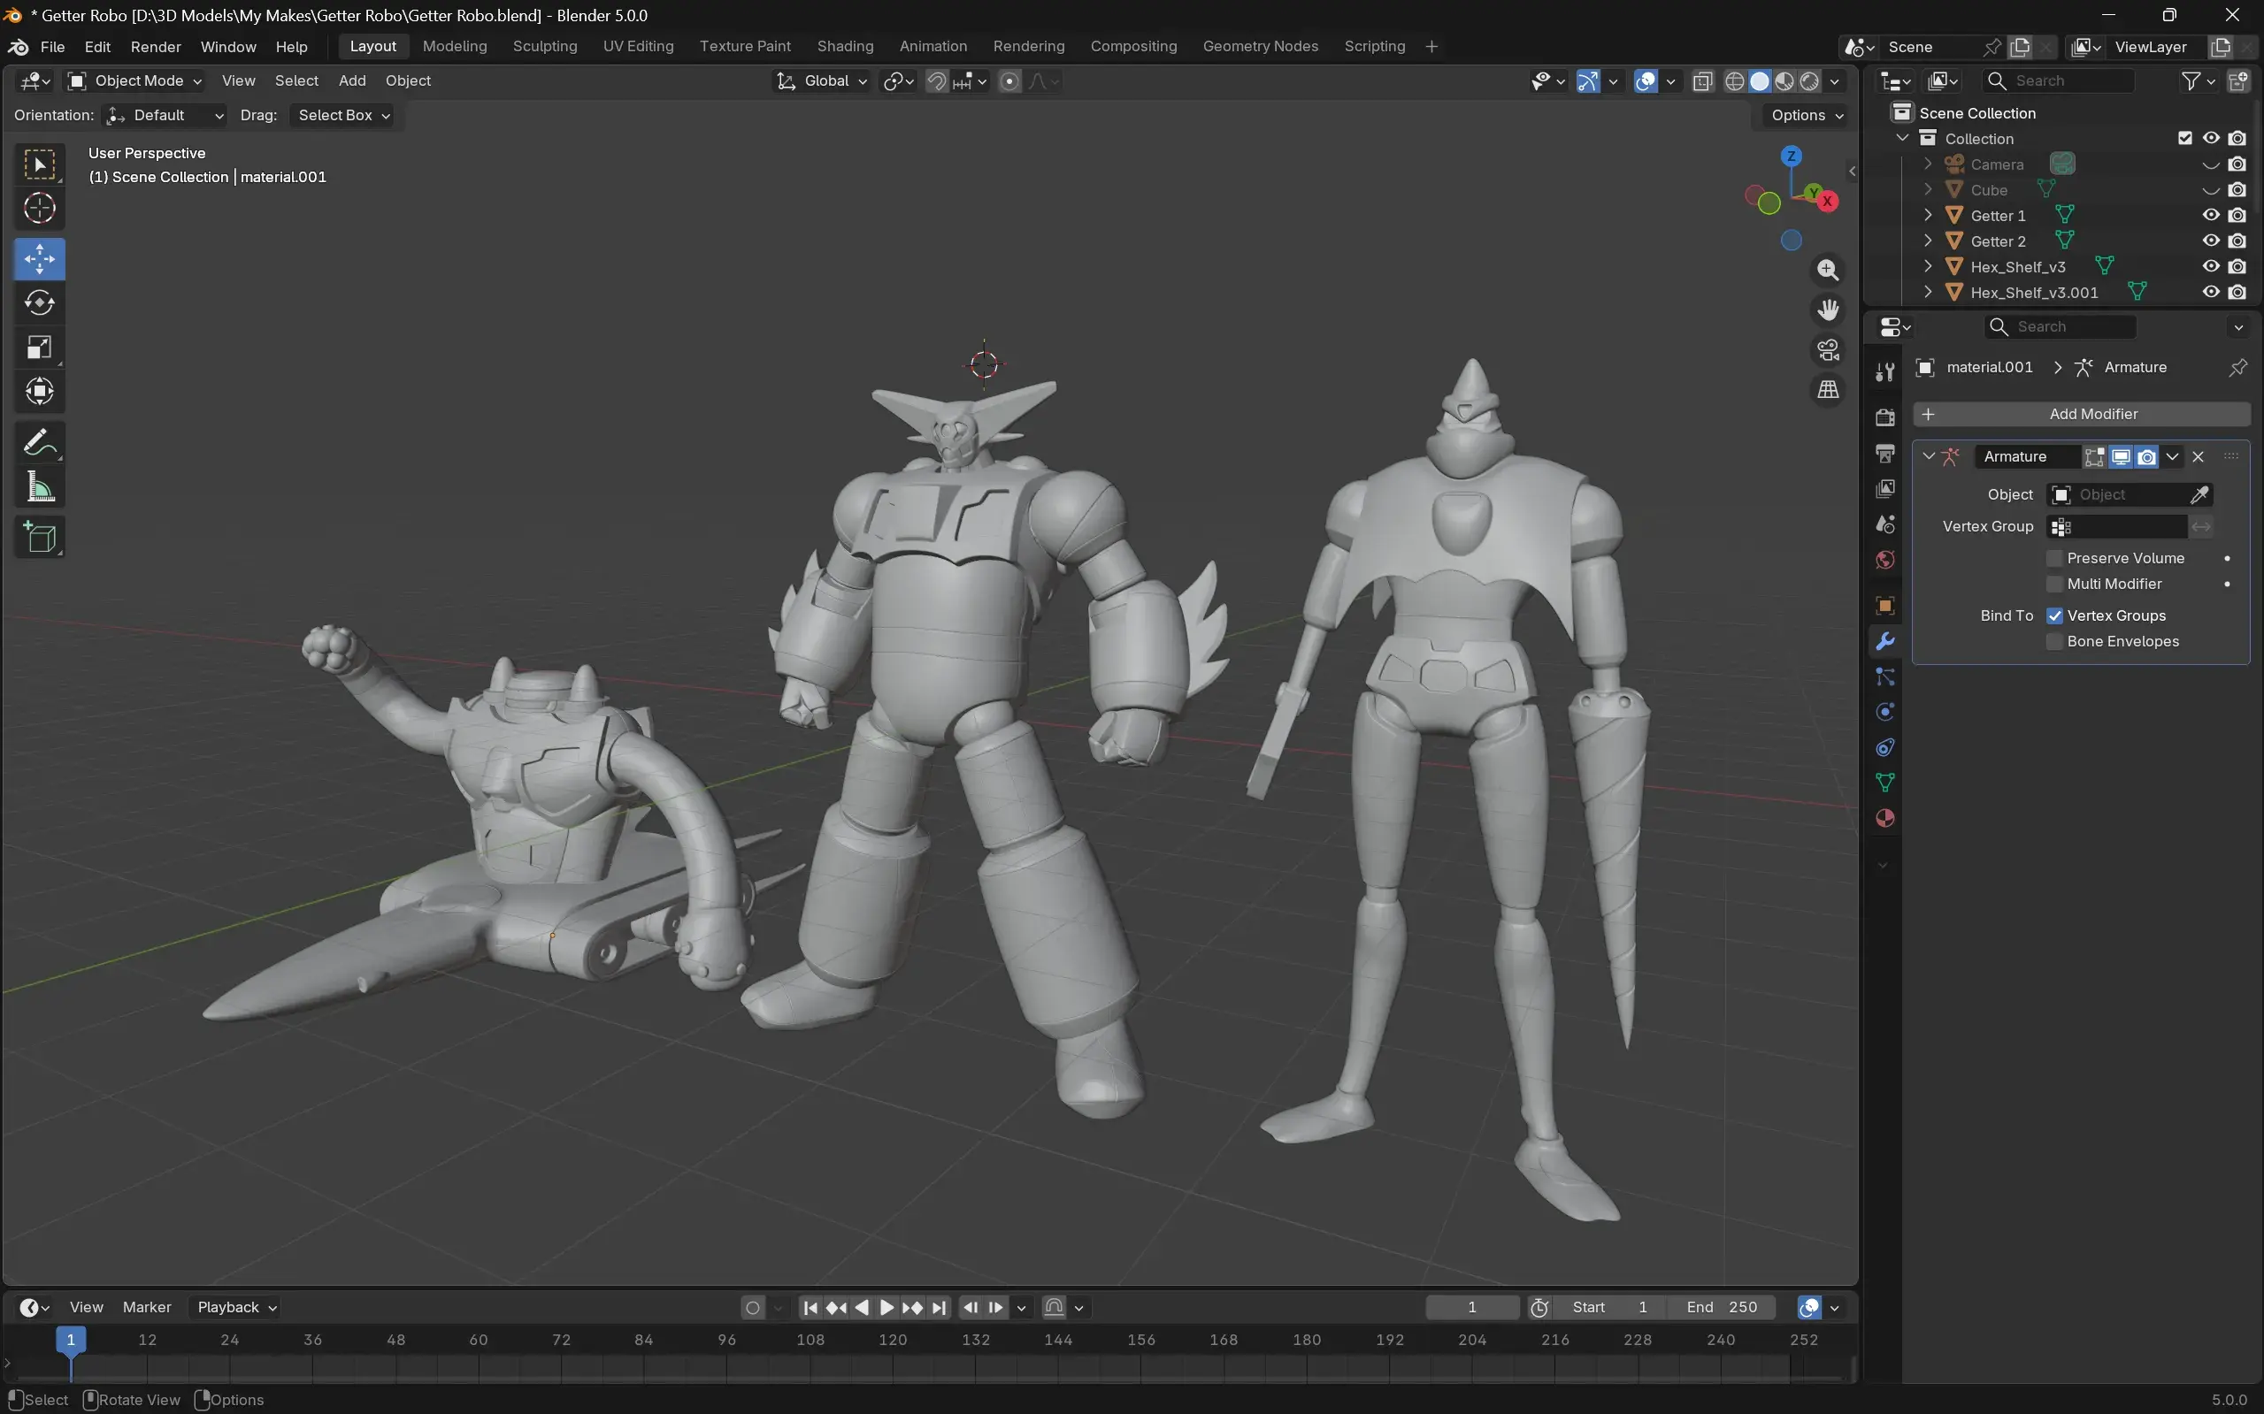Viewport: 2264px width, 1414px height.
Task: Open the Physics properties tab
Action: tap(1885, 713)
